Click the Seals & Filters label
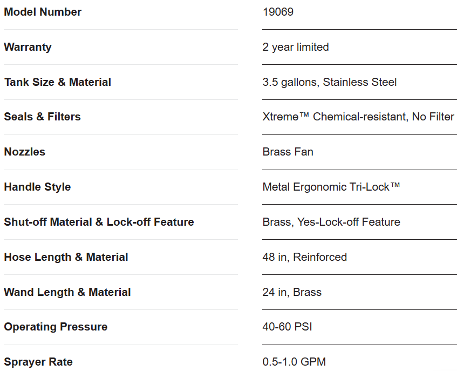 coord(42,117)
